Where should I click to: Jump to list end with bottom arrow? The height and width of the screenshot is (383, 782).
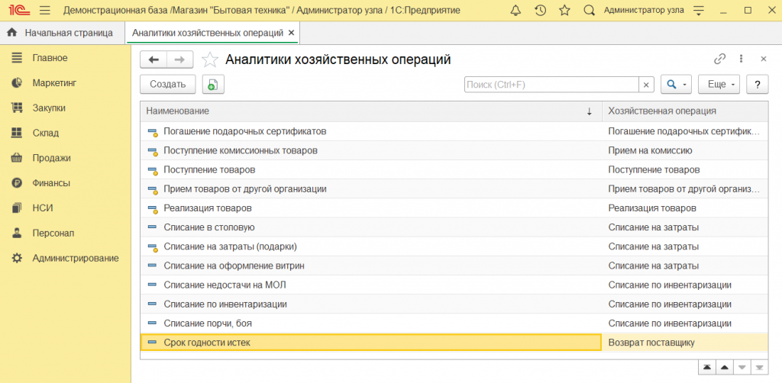760,367
